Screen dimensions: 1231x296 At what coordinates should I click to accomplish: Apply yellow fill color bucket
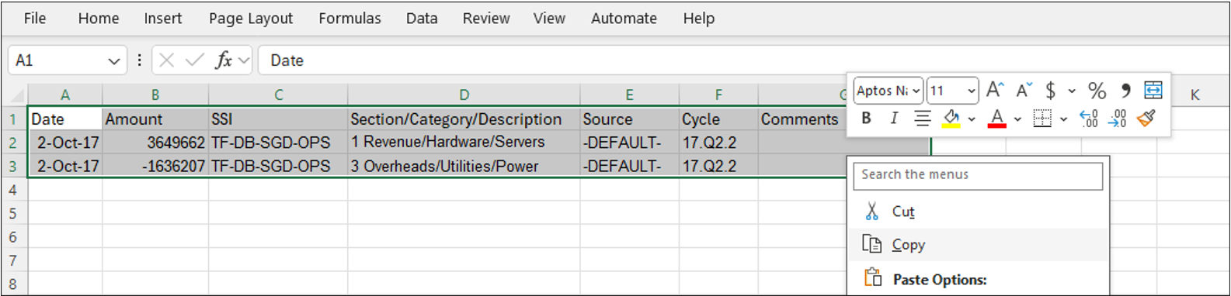(x=951, y=119)
